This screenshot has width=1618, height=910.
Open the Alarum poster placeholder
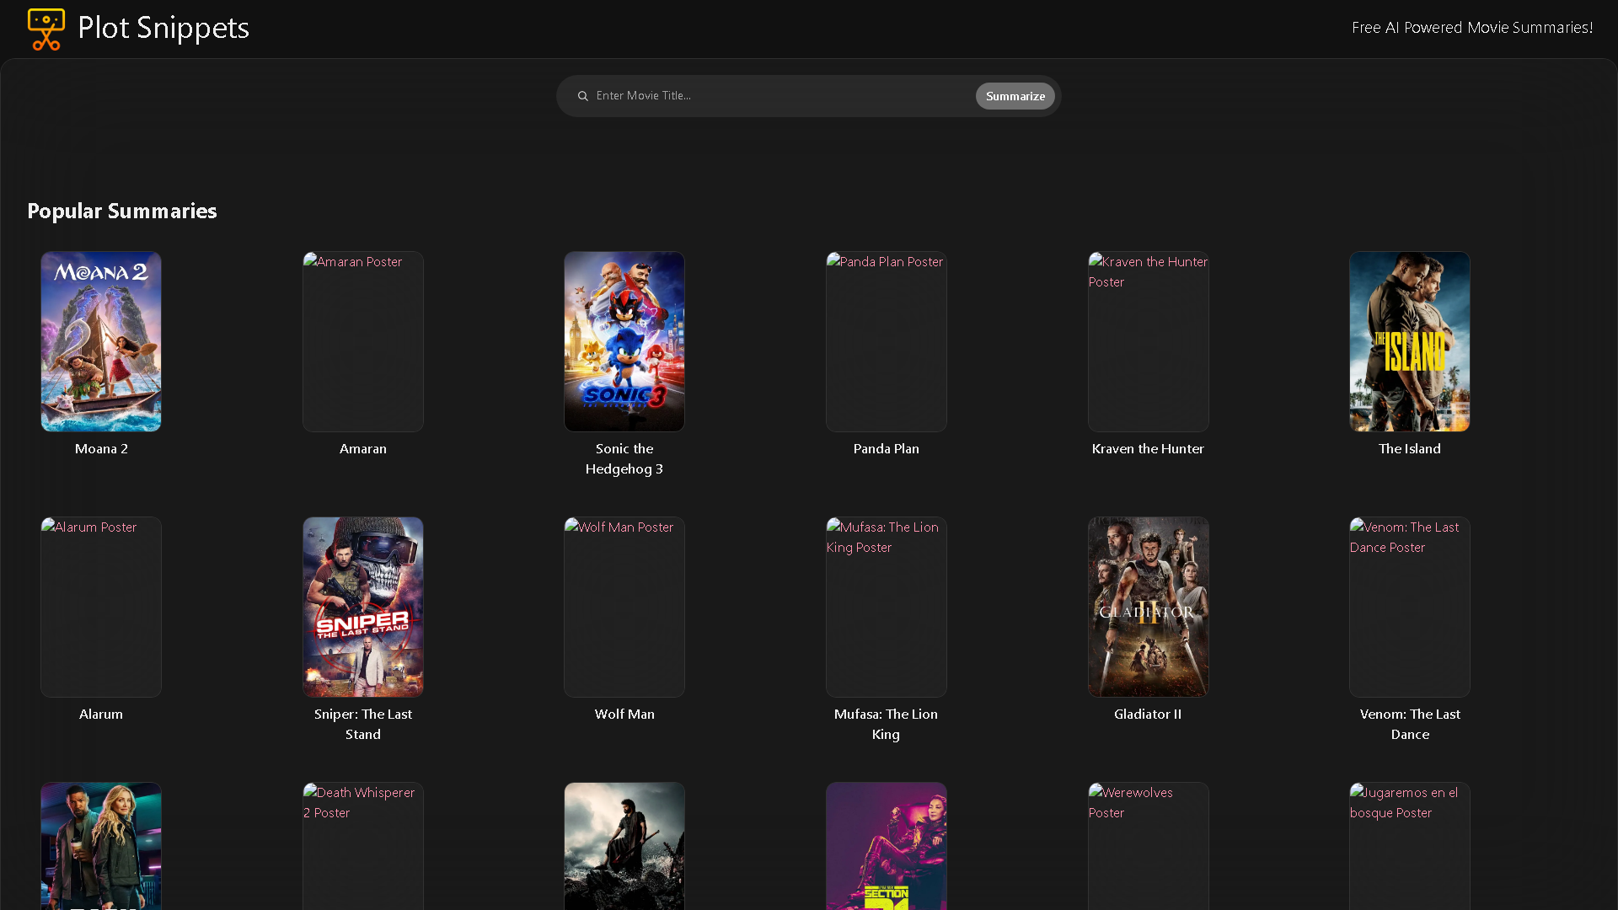click(101, 607)
